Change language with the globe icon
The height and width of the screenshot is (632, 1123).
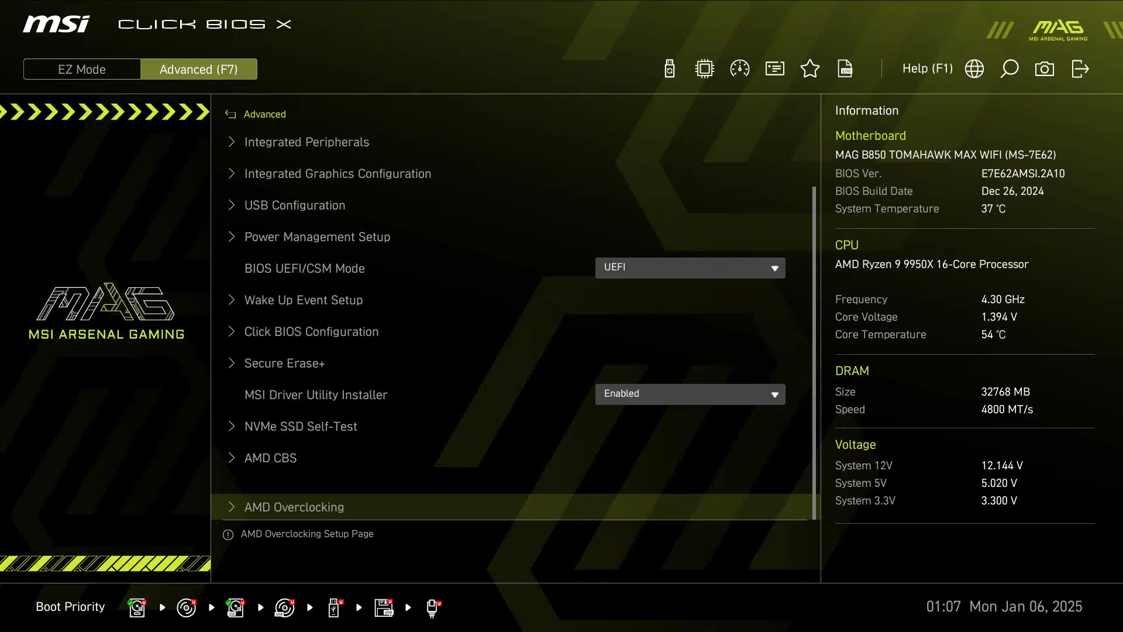tap(974, 68)
